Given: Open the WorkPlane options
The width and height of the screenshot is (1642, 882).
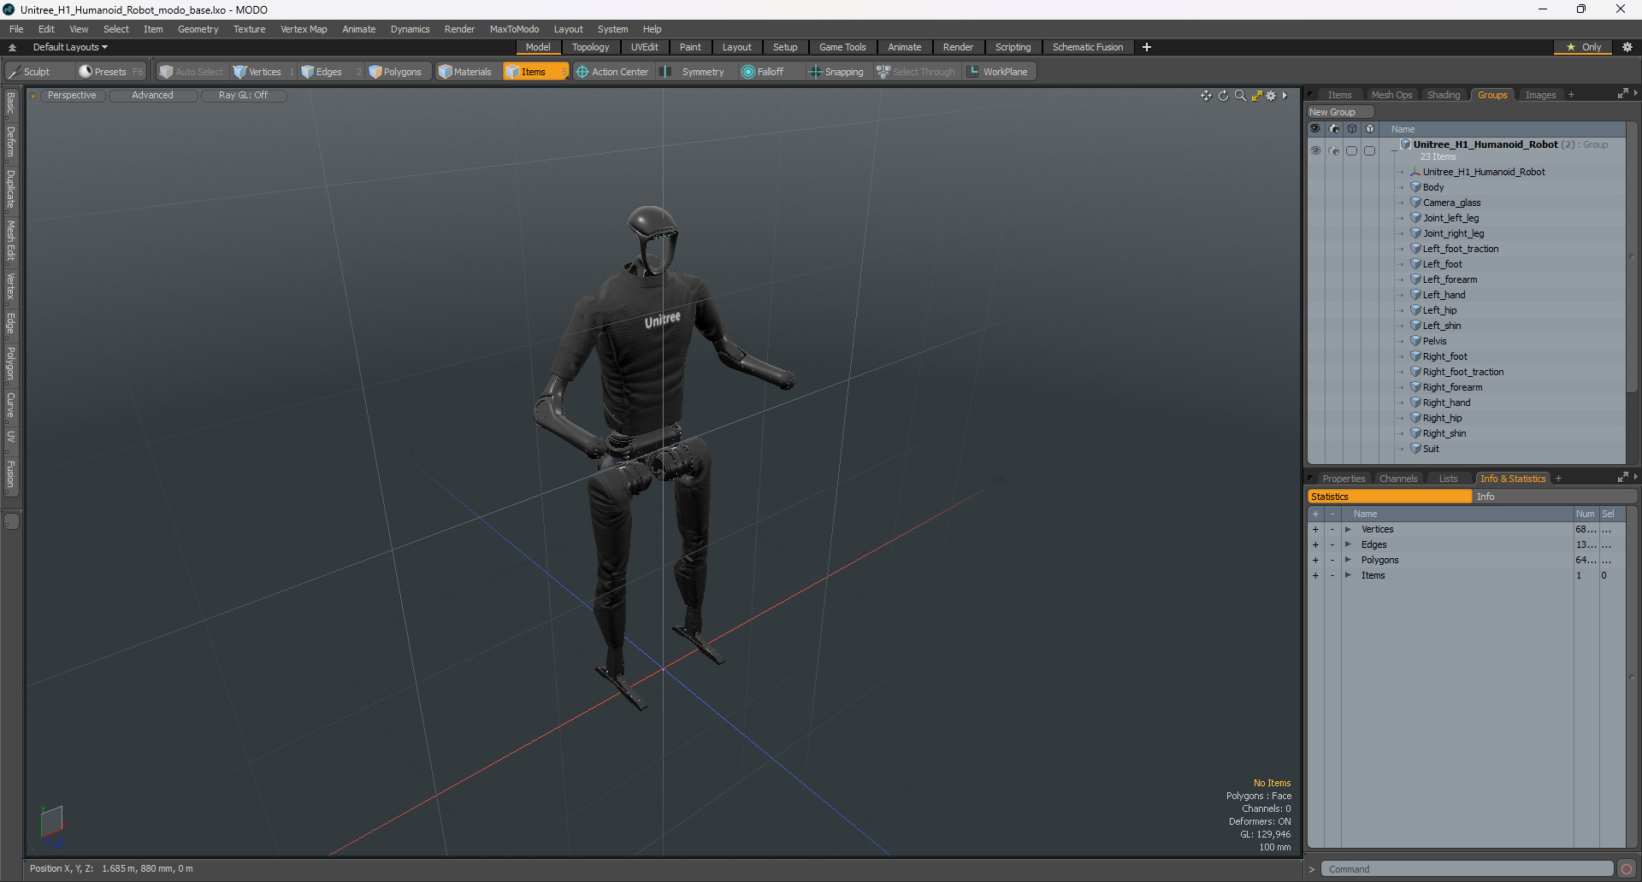Looking at the screenshot, I should 998,72.
